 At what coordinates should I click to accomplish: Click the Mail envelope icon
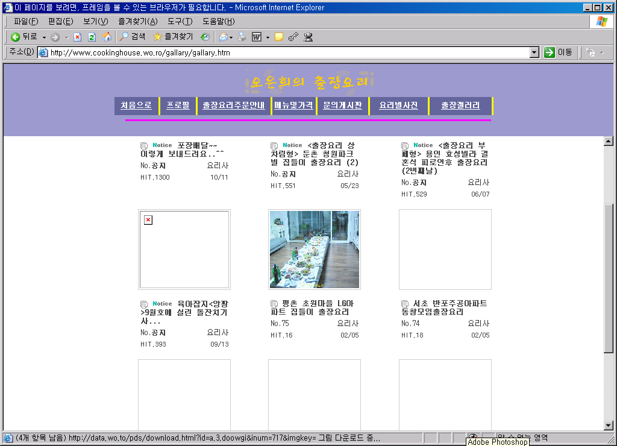tap(223, 37)
